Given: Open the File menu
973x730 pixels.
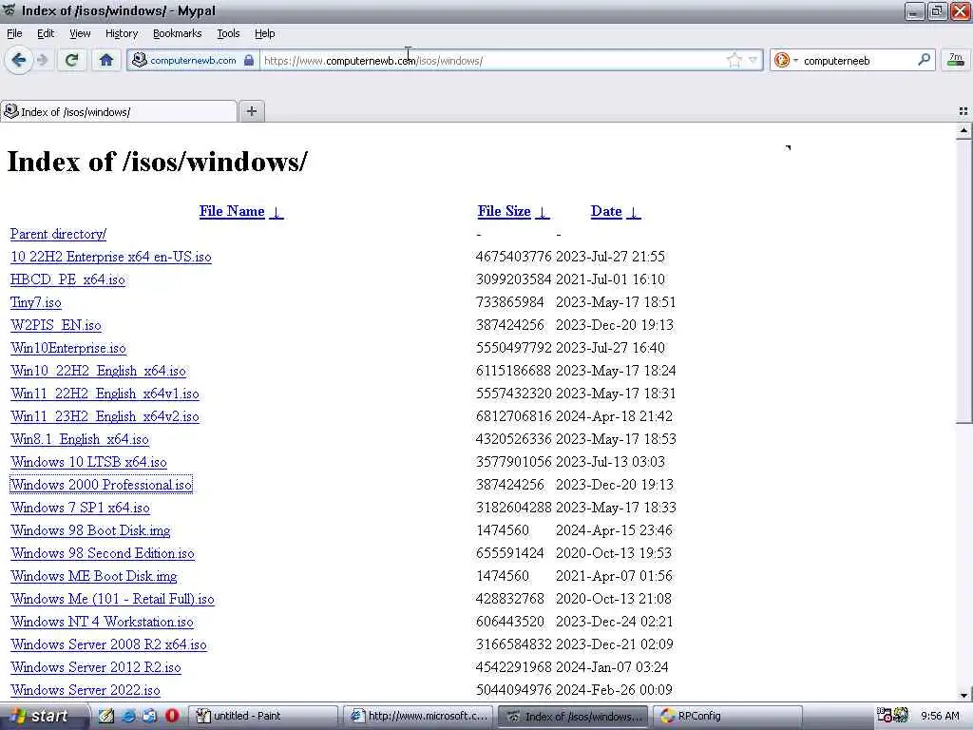Looking at the screenshot, I should point(14,33).
